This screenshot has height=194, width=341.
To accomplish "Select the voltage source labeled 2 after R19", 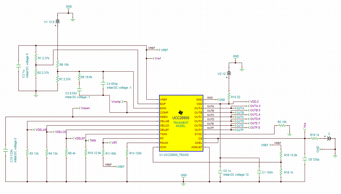I will pos(329,138).
